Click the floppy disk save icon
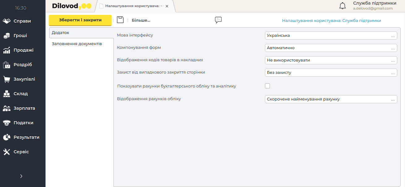 click(120, 20)
